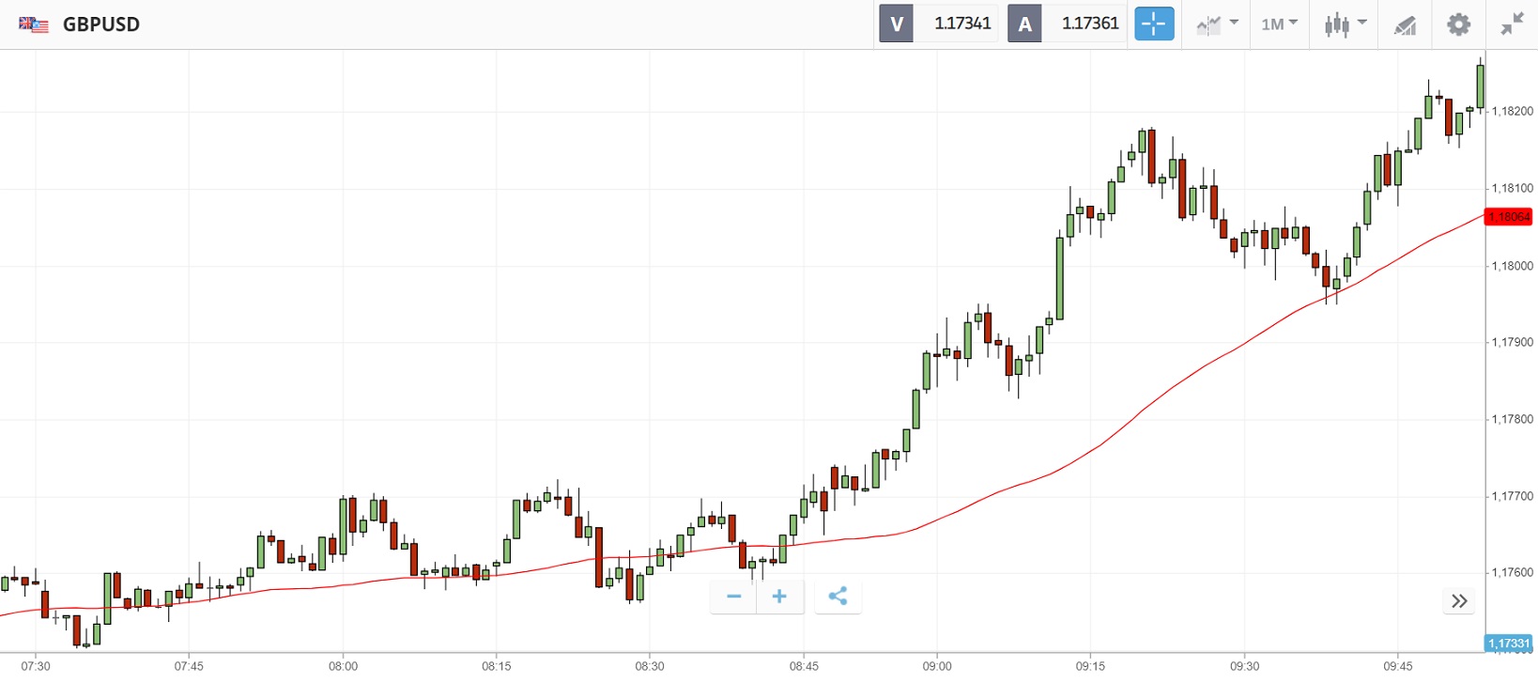This screenshot has height=683, width=1538.
Task: Open the drawing tools pencil icon
Action: tap(1405, 25)
